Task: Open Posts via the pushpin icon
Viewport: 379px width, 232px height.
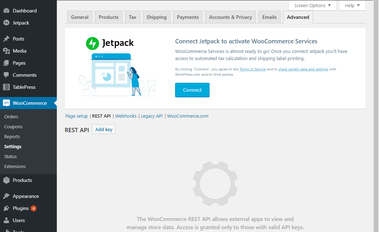Action: click(x=6, y=39)
